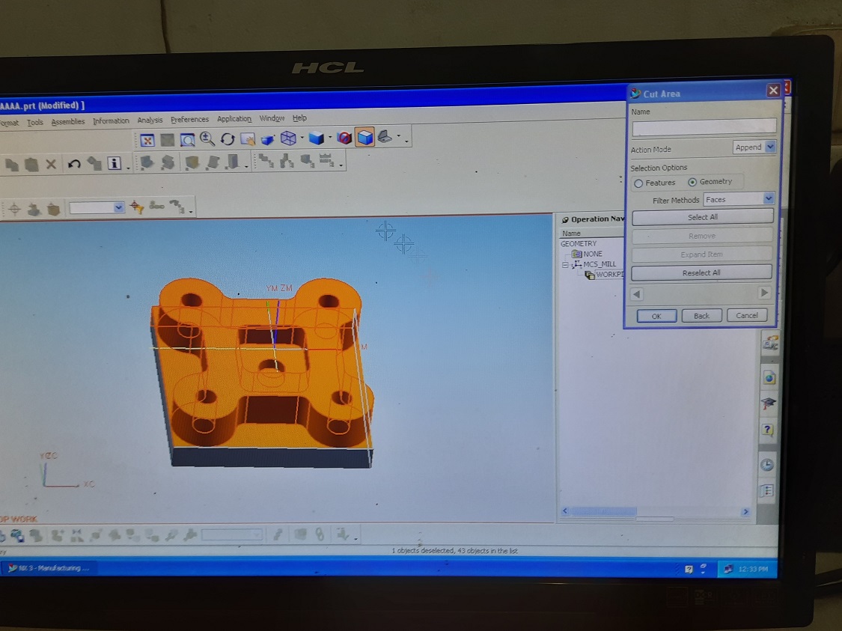Open the Help menu
The height and width of the screenshot is (631, 842).
[x=299, y=118]
